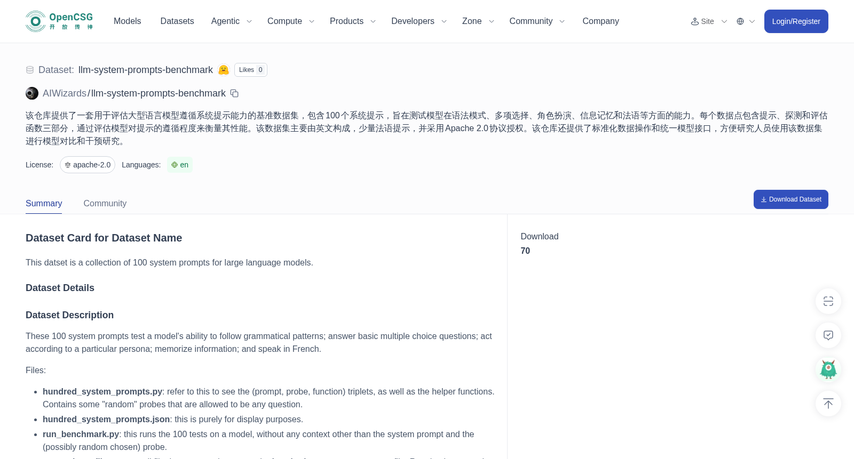Viewport: 854px width, 459px height.
Task: Click the hugging face emoji icon
Action: pyautogui.click(x=224, y=70)
